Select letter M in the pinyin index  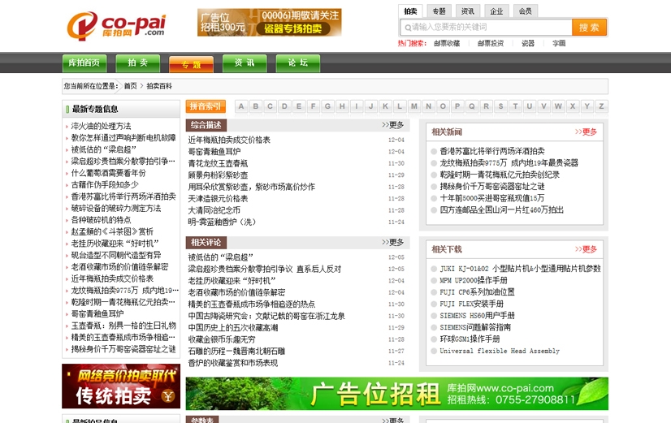(x=413, y=106)
